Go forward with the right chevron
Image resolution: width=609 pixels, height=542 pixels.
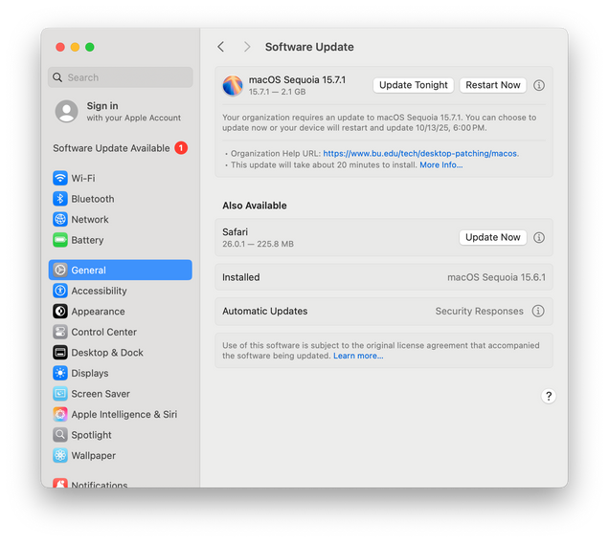(x=247, y=47)
